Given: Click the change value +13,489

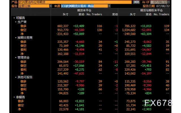Looking at the screenshot, I should click(x=79, y=26).
